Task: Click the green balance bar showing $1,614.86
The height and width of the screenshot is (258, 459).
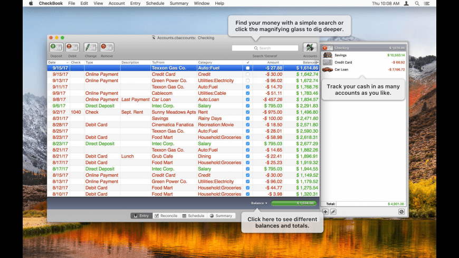Action: coord(294,203)
